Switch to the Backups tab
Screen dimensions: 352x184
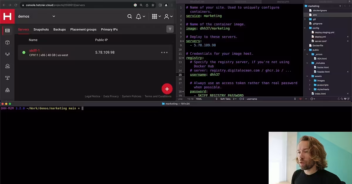click(60, 29)
